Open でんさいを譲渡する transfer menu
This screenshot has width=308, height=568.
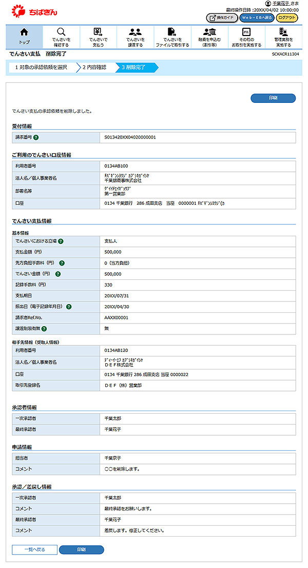[135, 36]
